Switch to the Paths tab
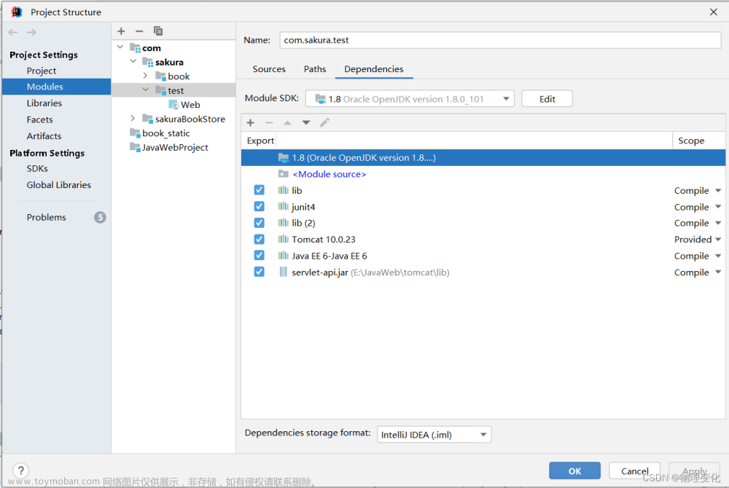Screen dimensions: 729x488 pyautogui.click(x=315, y=68)
